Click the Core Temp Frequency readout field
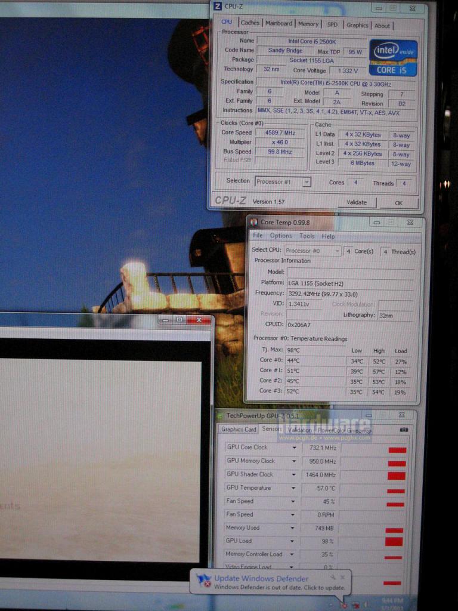Viewport: 458px width, 611px height. 350,294
